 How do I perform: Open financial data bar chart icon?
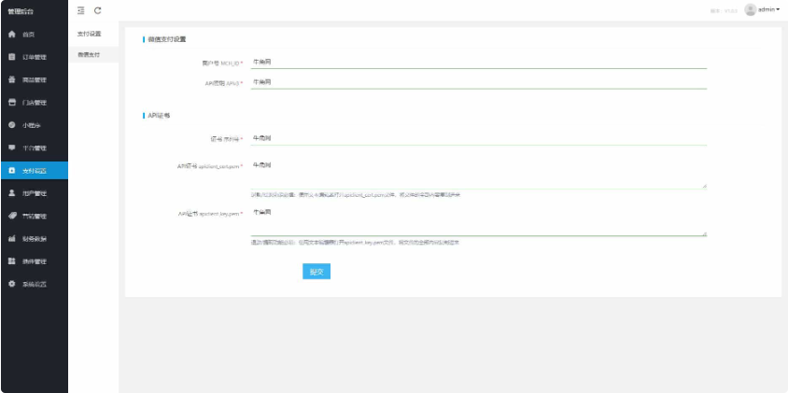click(x=11, y=239)
